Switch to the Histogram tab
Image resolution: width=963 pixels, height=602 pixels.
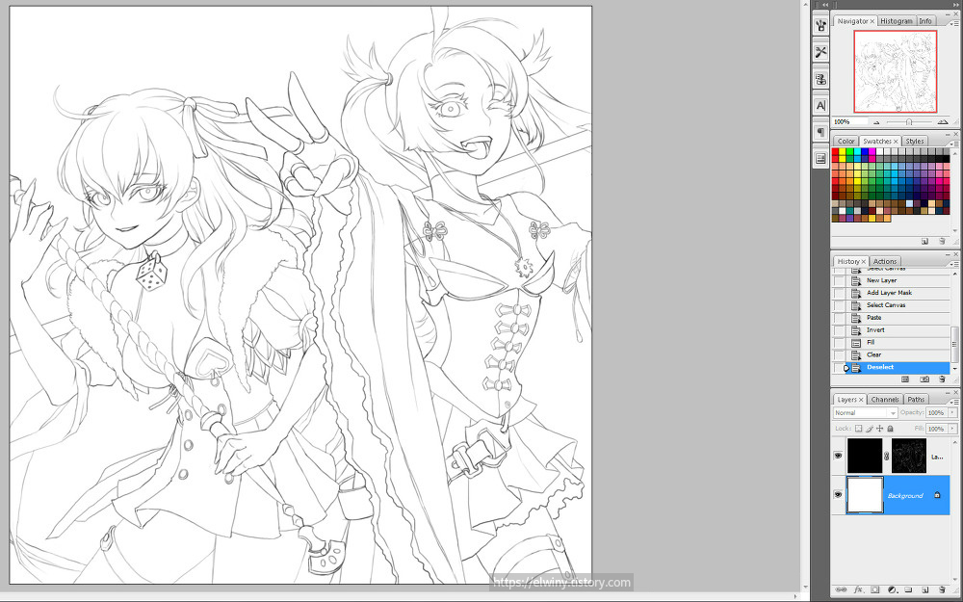coord(896,21)
